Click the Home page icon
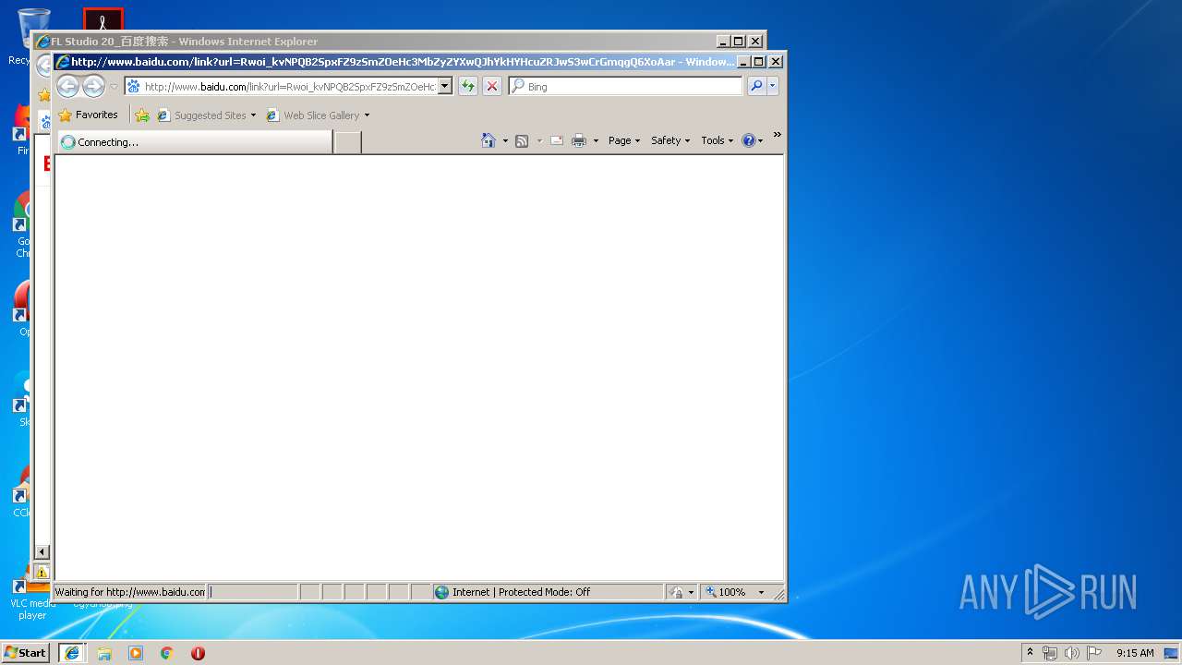Viewport: 1182px width, 665px height. click(x=488, y=140)
